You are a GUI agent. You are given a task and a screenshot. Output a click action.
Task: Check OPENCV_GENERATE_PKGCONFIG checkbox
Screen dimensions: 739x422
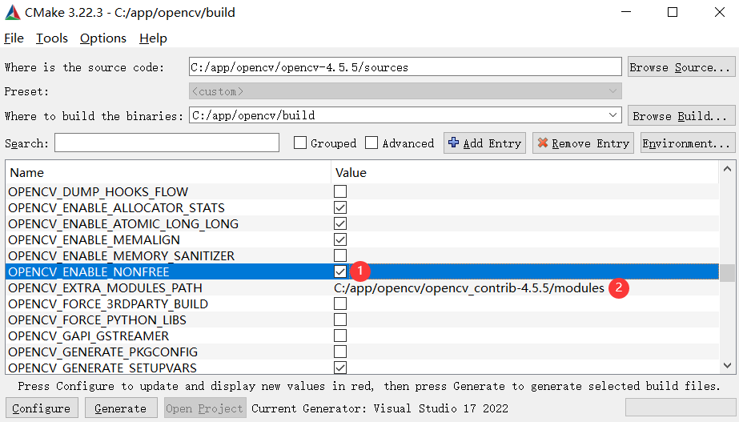point(340,352)
